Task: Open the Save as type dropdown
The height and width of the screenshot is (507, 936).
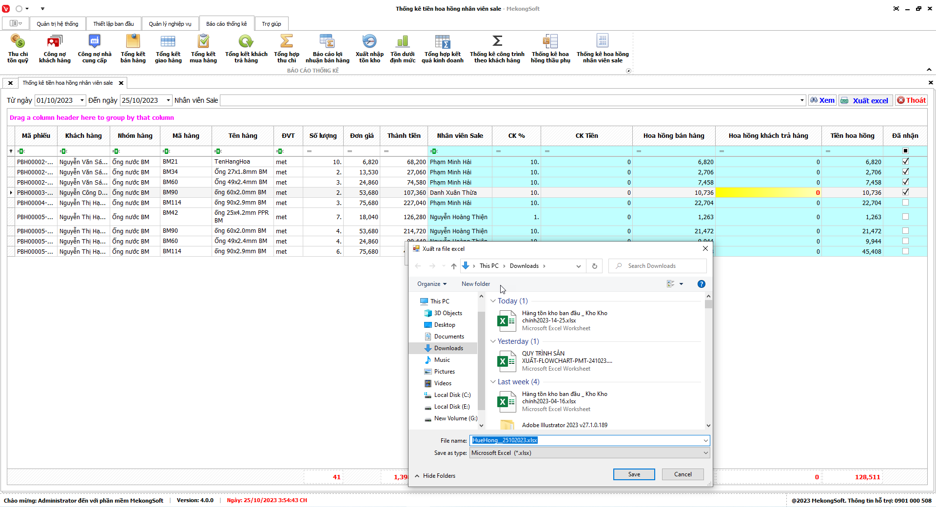Action: (x=705, y=453)
